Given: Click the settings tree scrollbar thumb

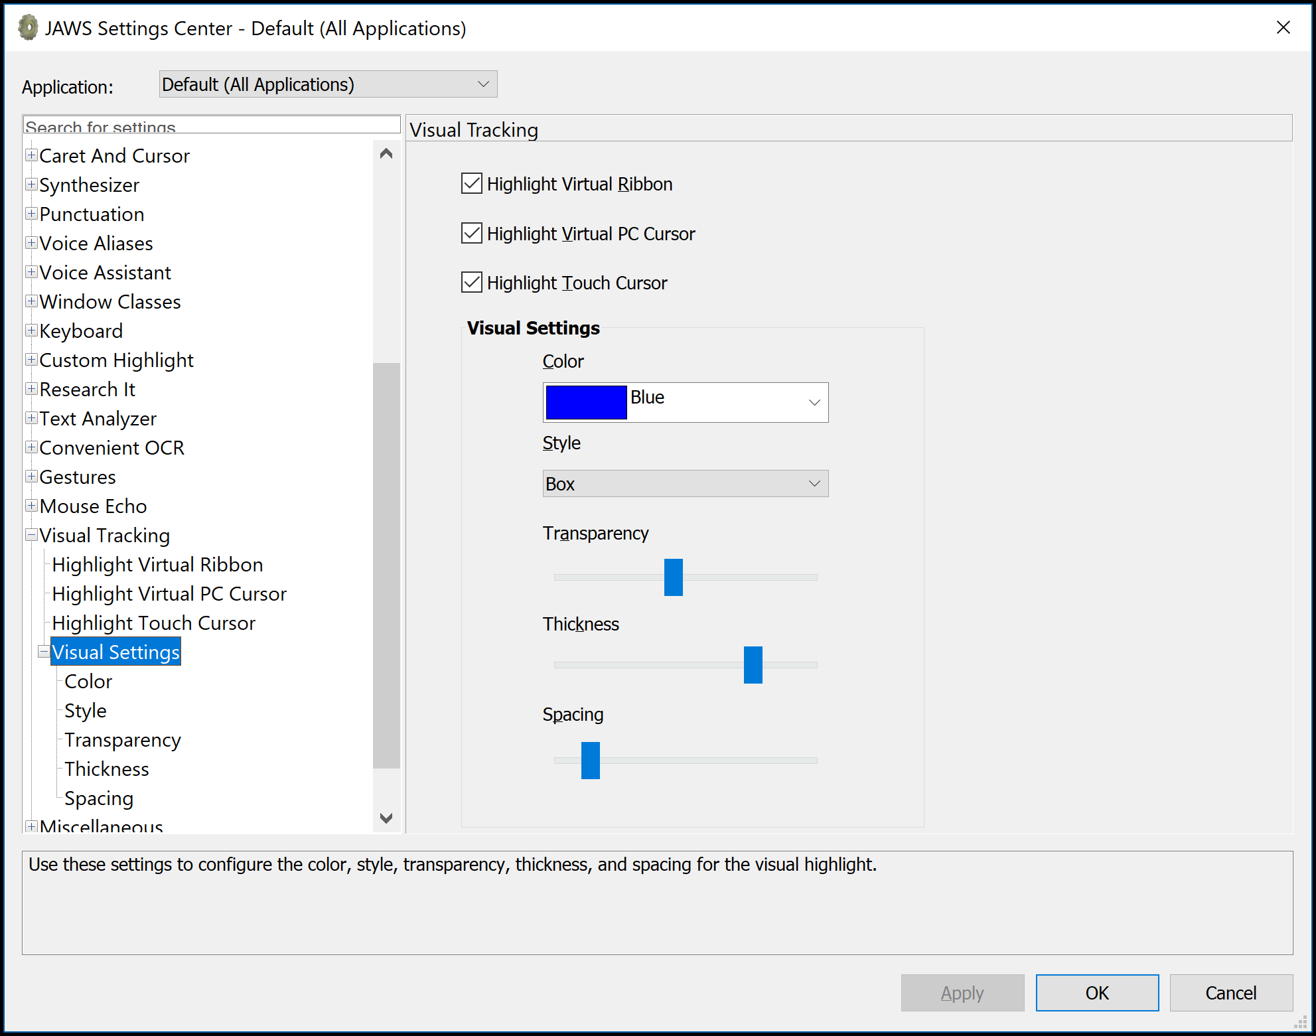Looking at the screenshot, I should point(386,565).
